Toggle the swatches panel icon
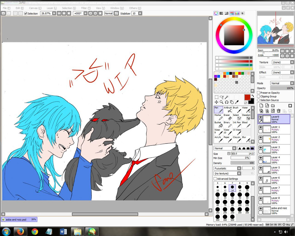This screenshot has height=236, width=295. pyautogui.click(x=237, y=13)
